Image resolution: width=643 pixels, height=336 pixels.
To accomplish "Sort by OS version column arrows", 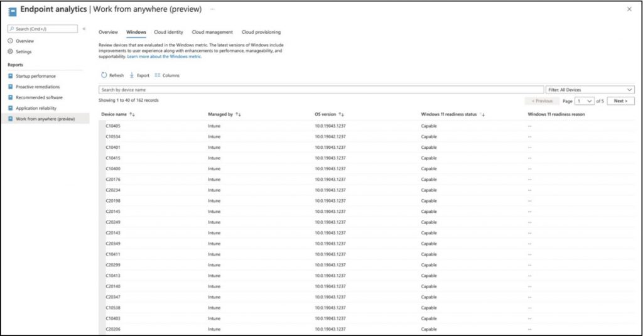I will (341, 114).
